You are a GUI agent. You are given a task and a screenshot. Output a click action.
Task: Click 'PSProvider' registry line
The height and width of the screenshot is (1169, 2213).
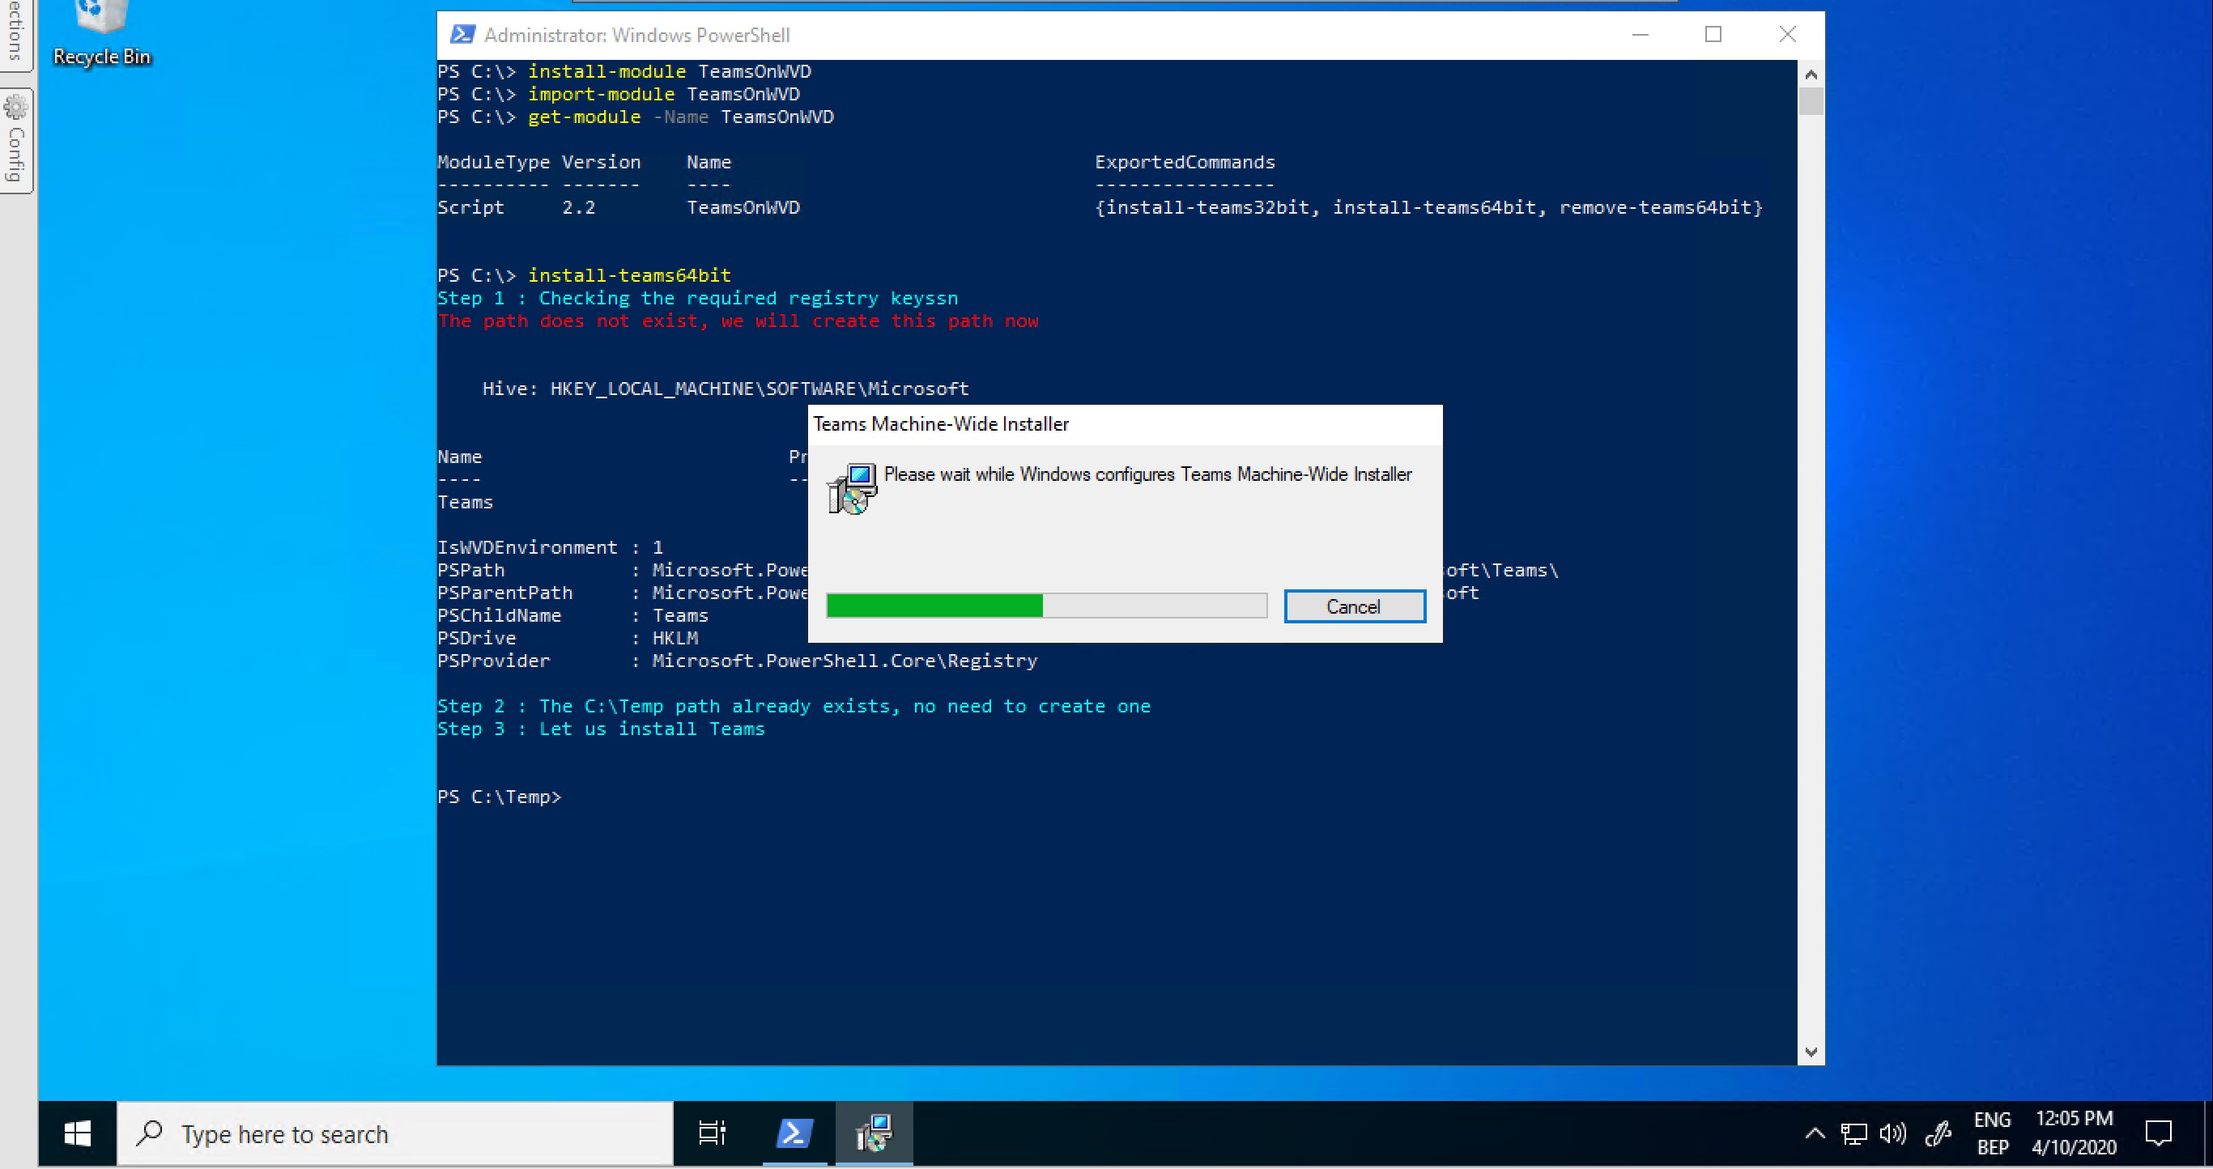coord(737,661)
